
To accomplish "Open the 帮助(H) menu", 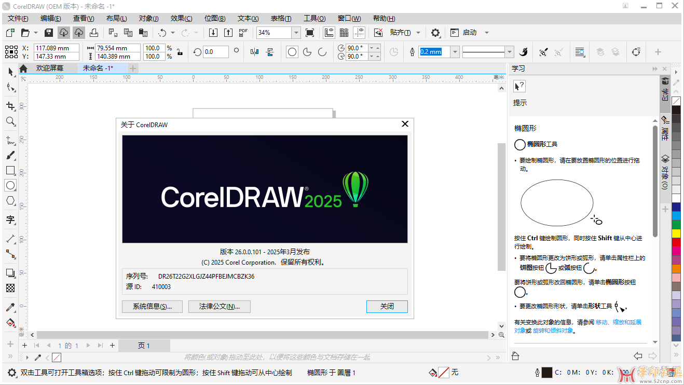I will (384, 18).
